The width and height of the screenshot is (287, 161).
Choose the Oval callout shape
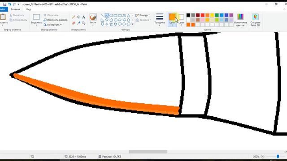tap(124, 24)
